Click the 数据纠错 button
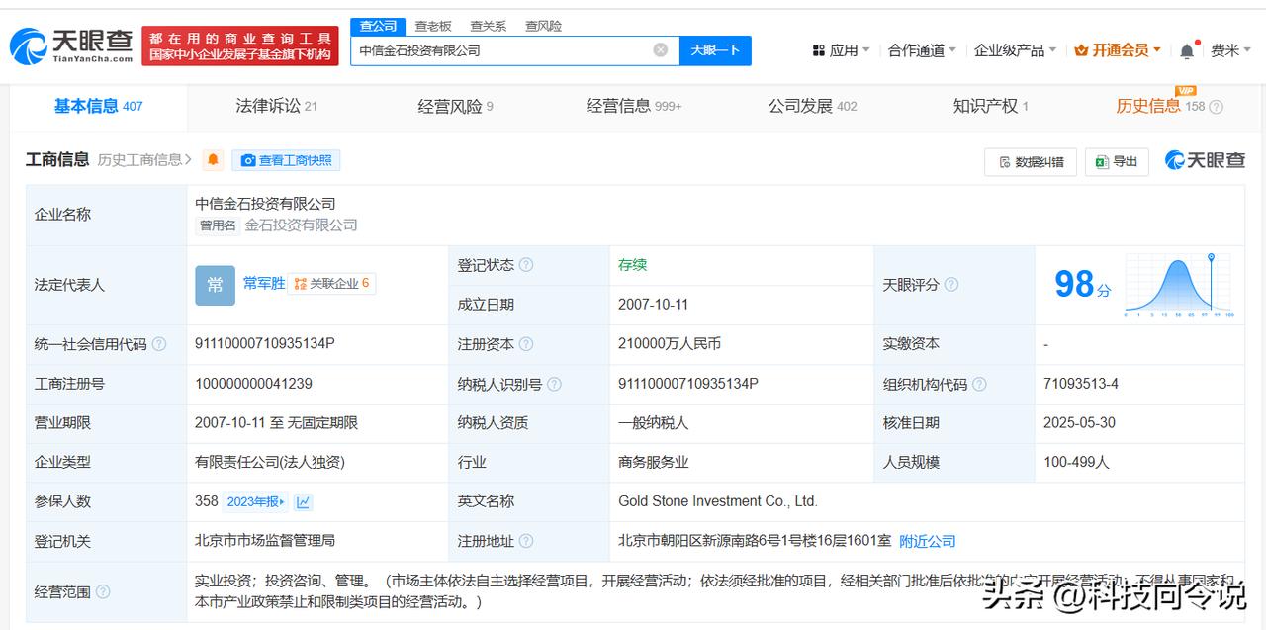The image size is (1266, 630). click(x=1030, y=162)
